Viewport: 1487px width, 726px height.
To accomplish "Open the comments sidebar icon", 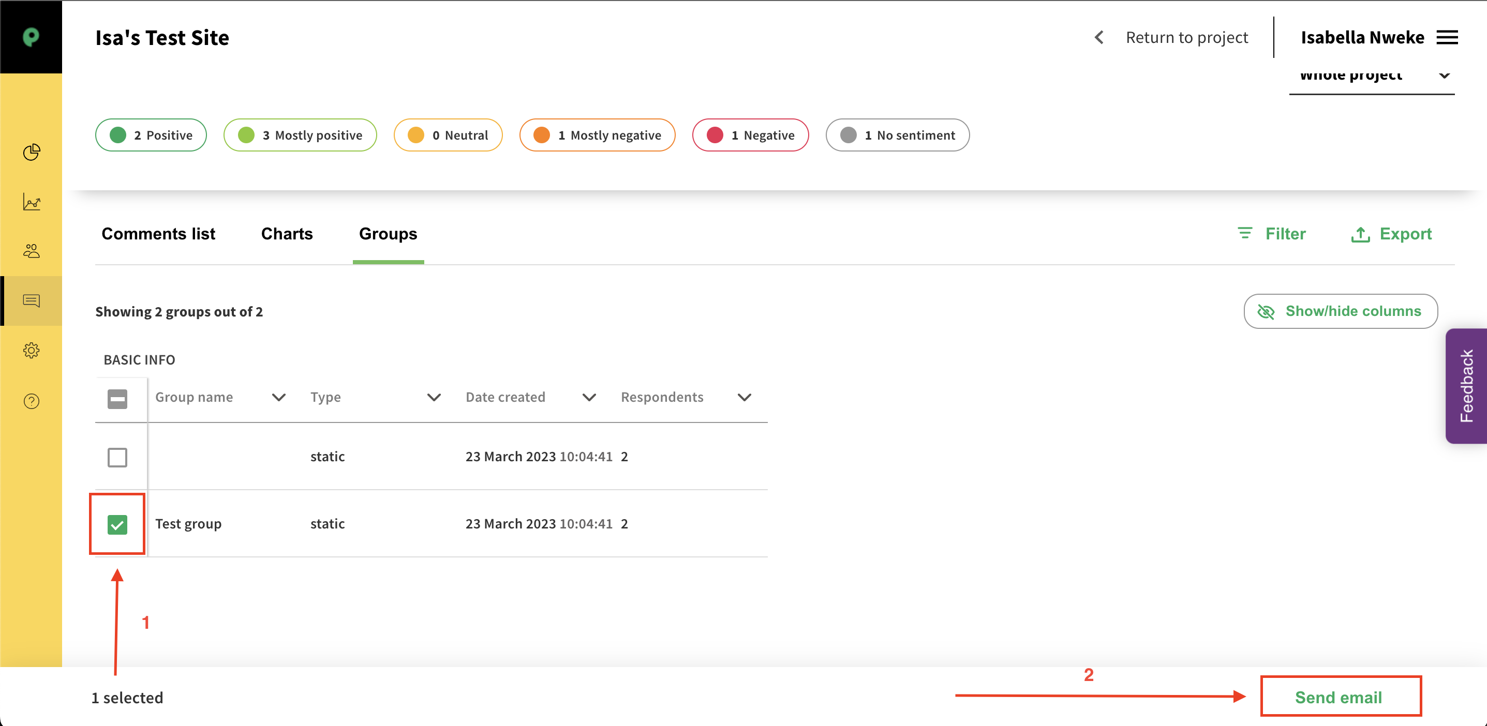I will (31, 300).
